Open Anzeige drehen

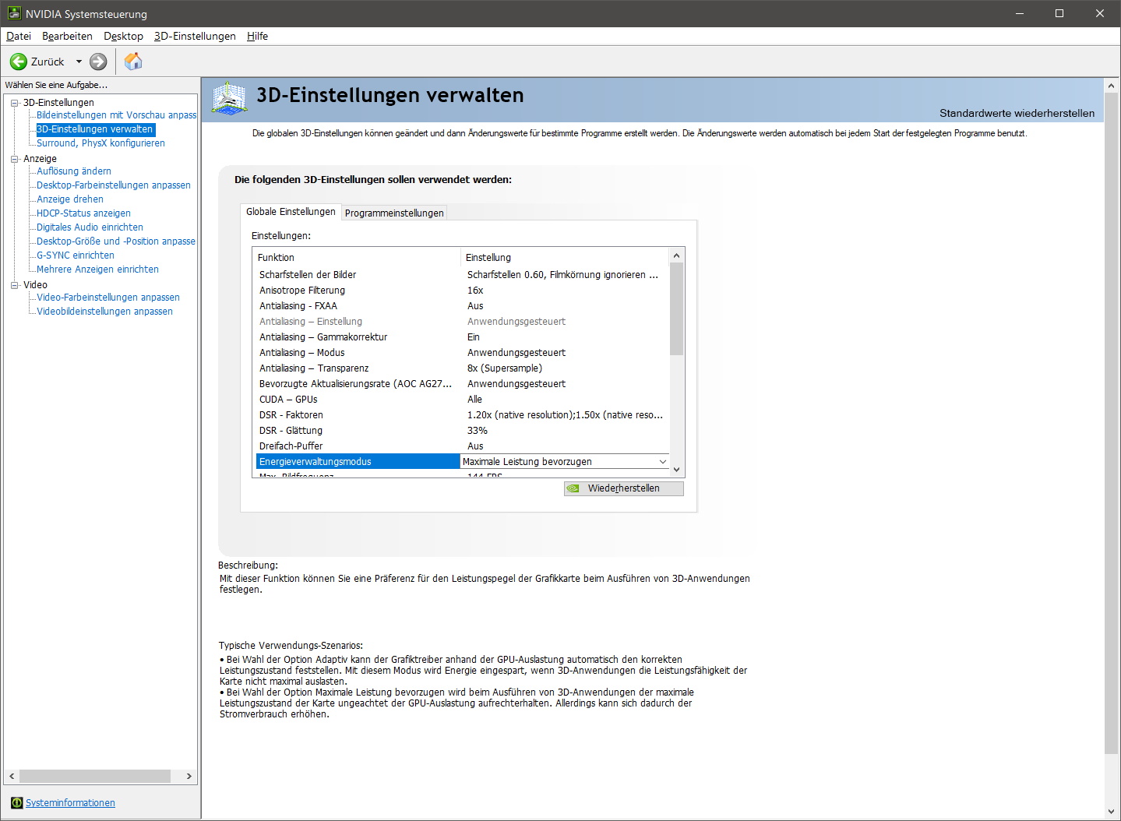(x=70, y=199)
